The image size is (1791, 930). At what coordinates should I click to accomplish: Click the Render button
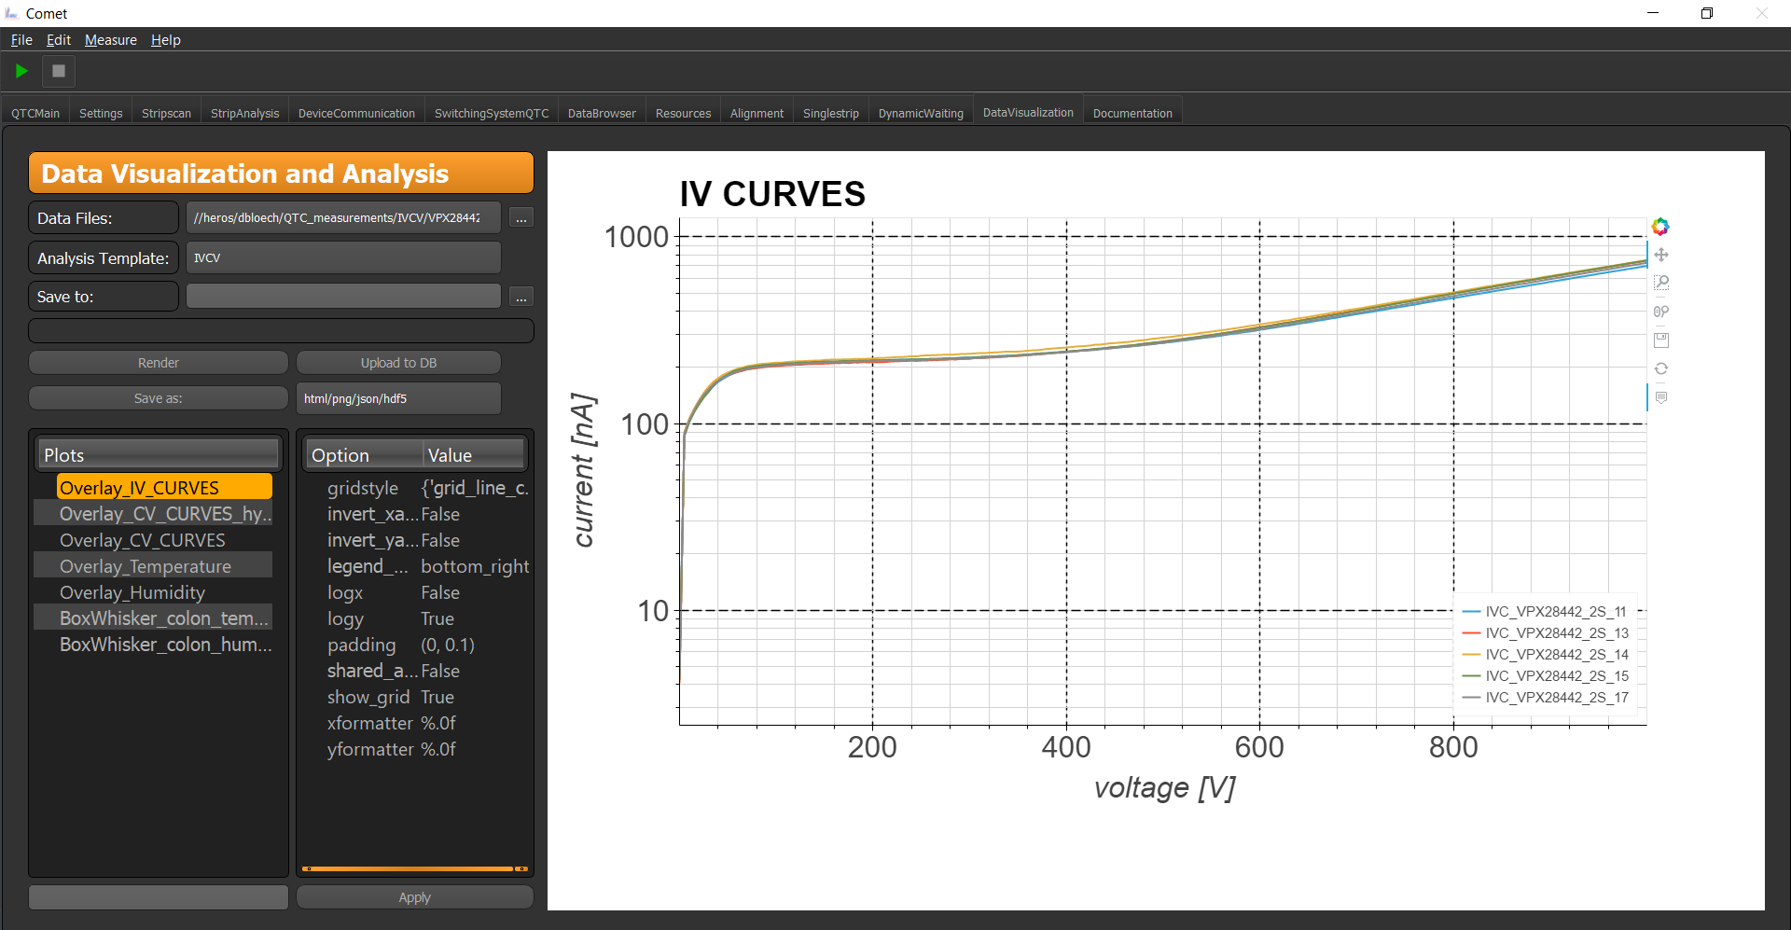(159, 363)
